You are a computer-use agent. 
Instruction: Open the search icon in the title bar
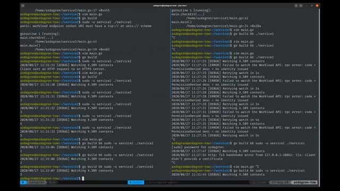pos(296,6)
